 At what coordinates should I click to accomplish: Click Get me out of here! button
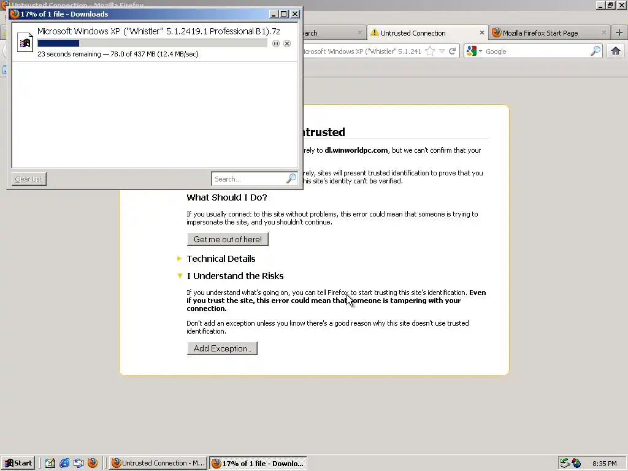coord(228,239)
